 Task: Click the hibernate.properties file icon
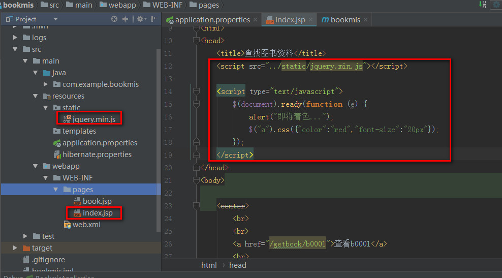coord(57,155)
